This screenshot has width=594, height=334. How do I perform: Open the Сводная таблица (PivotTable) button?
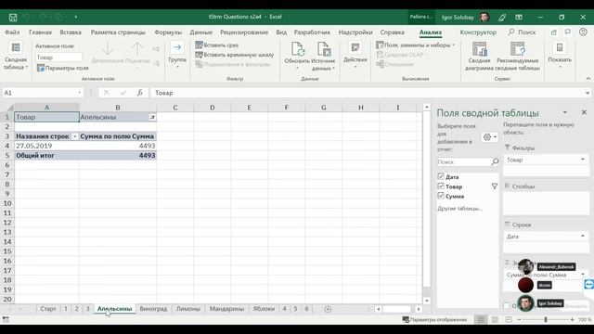coord(16,56)
